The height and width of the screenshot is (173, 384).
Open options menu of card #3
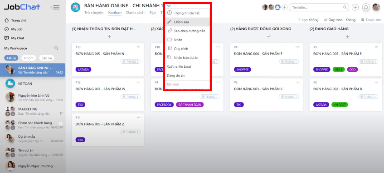pyautogui.click(x=297, y=82)
